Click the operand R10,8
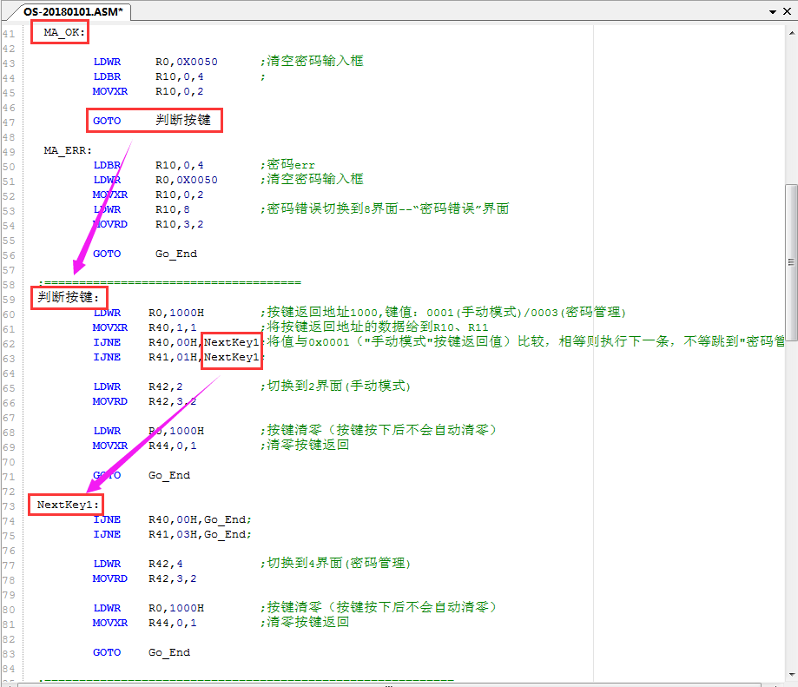The height and width of the screenshot is (687, 798). [x=173, y=209]
